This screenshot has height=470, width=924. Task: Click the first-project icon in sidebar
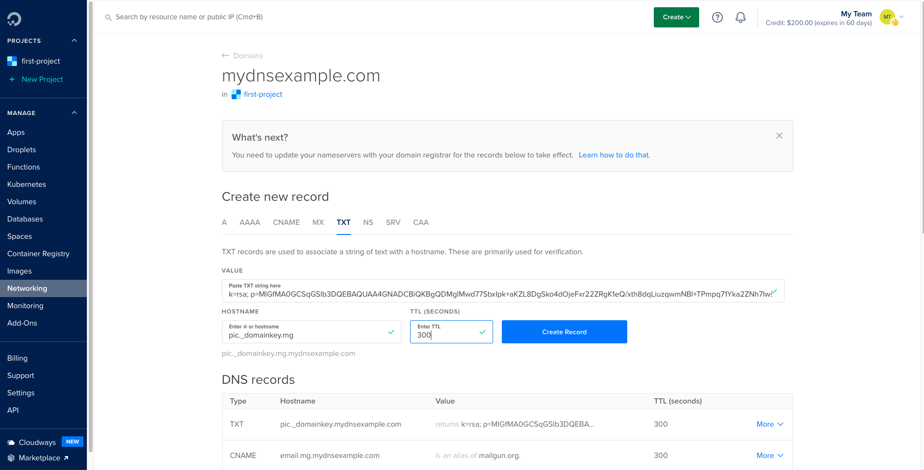click(12, 61)
